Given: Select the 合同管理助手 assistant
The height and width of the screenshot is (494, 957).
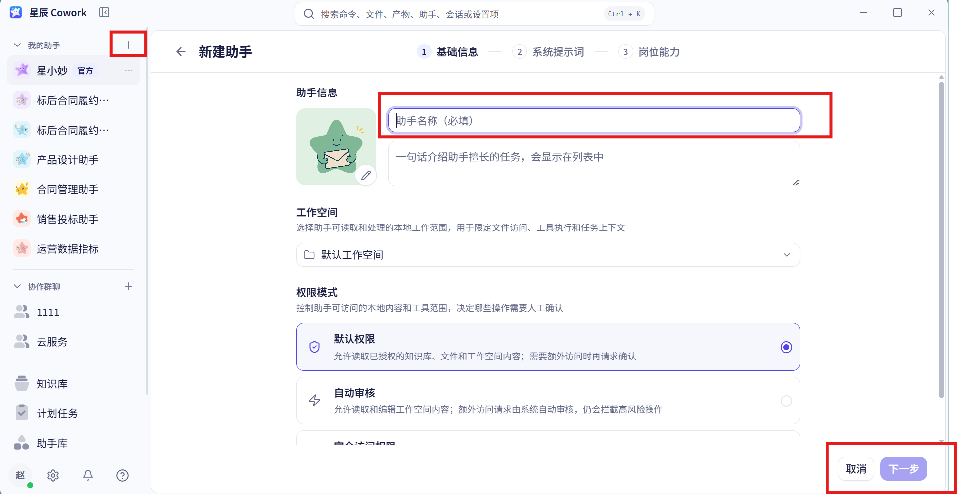Looking at the screenshot, I should (x=74, y=189).
